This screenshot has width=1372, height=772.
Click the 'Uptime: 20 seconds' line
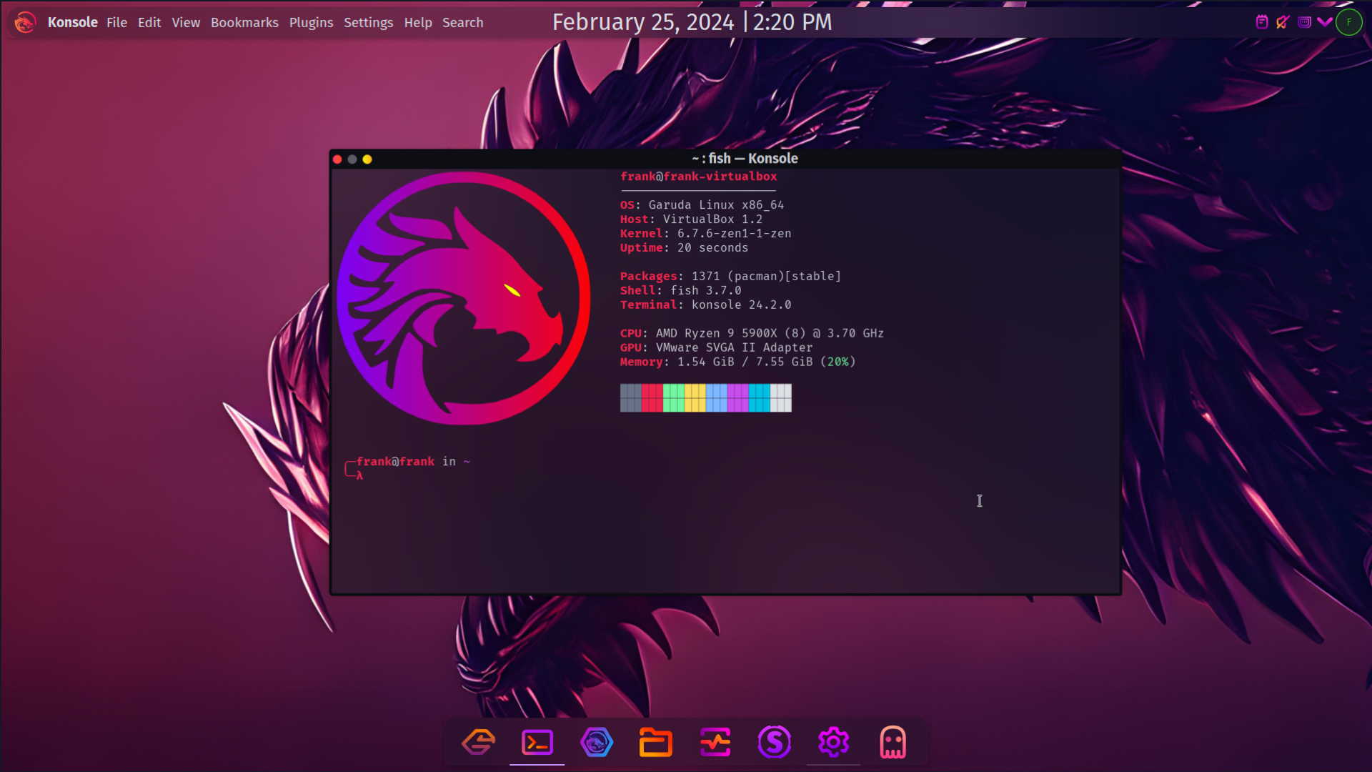pos(684,248)
